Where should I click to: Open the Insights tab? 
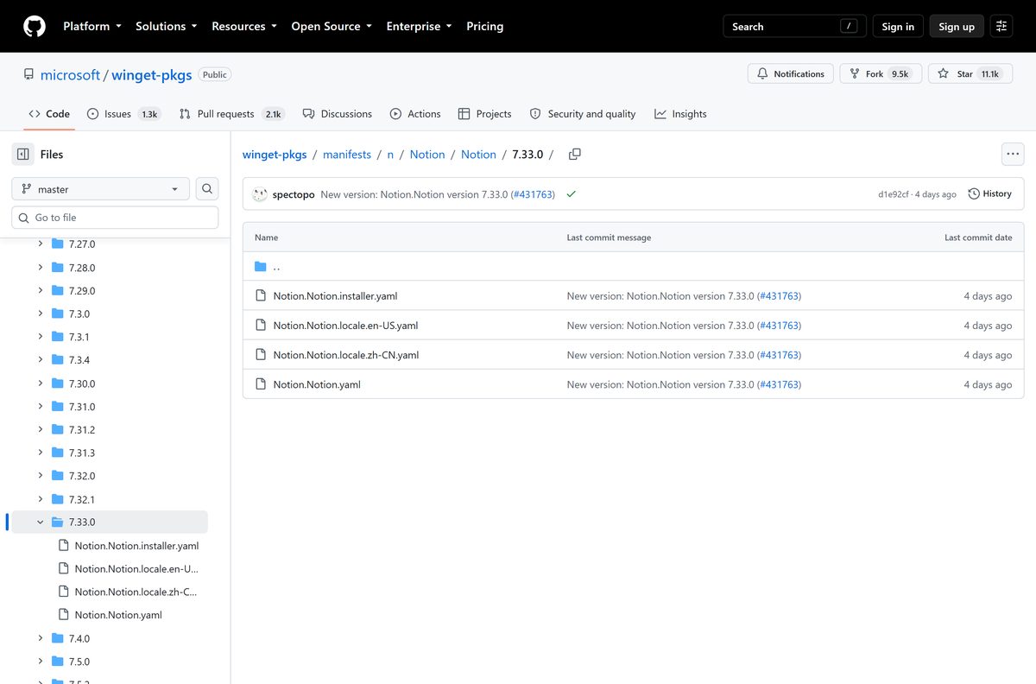pos(680,114)
